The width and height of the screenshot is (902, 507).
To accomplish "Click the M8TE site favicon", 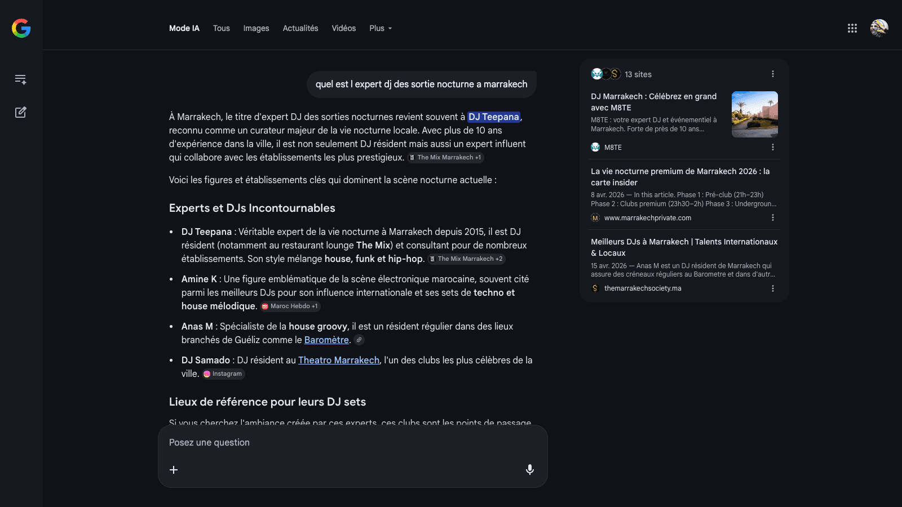I will [x=595, y=147].
